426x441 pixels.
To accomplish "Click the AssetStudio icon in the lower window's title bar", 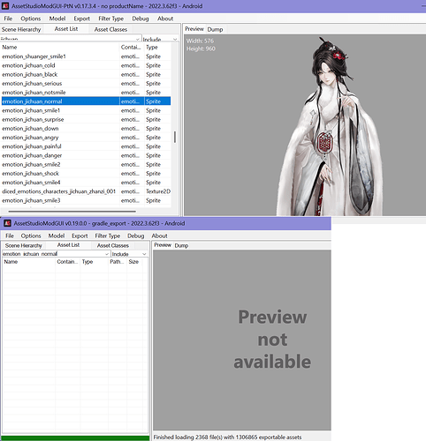I will (x=7, y=223).
